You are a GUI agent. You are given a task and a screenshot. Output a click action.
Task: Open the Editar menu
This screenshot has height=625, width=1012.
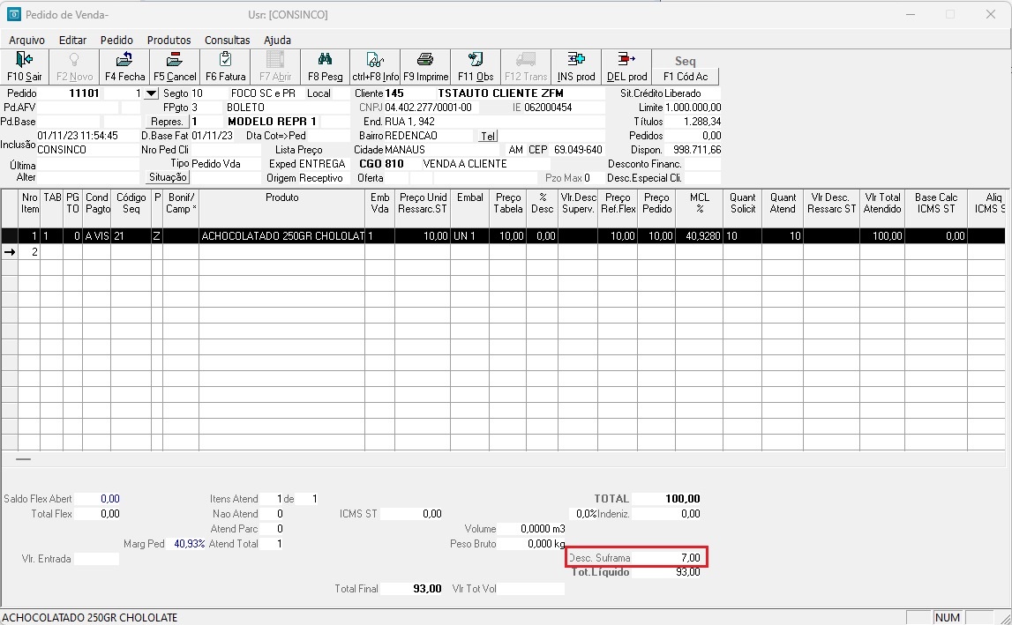tap(72, 40)
